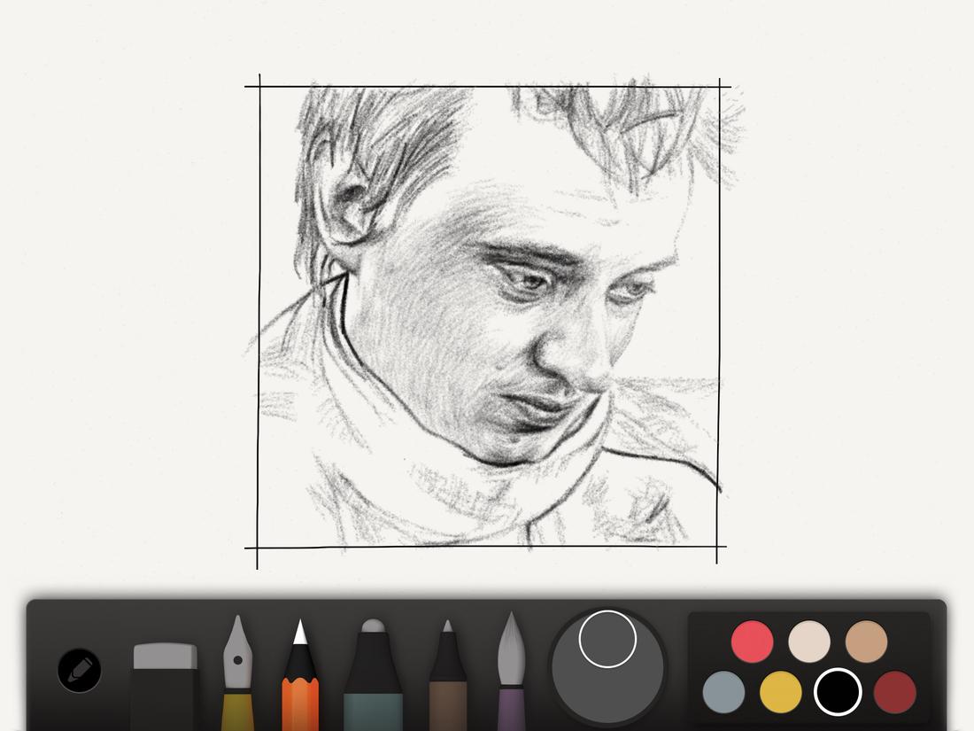Click the white ring inside the mixer dial
The image size is (974, 731).
607,638
